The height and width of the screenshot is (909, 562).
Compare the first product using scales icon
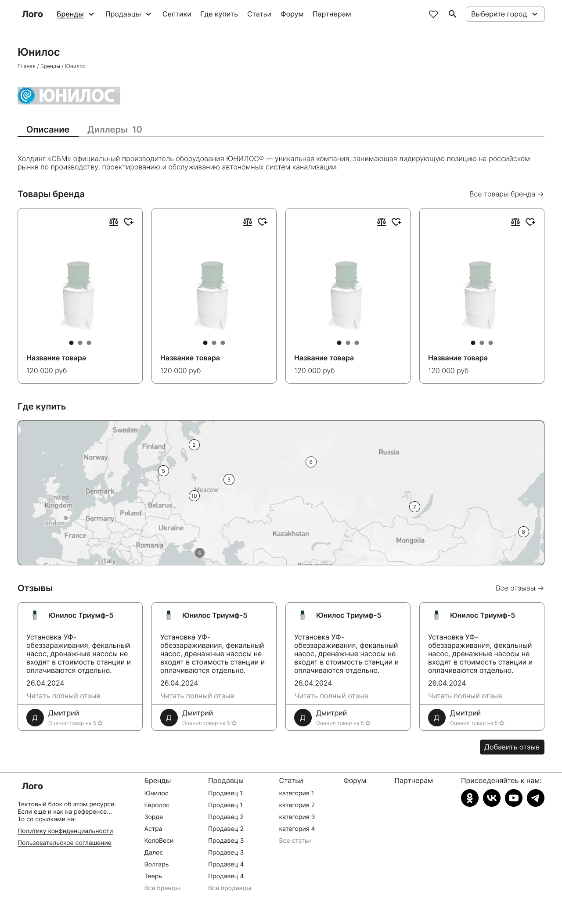114,222
